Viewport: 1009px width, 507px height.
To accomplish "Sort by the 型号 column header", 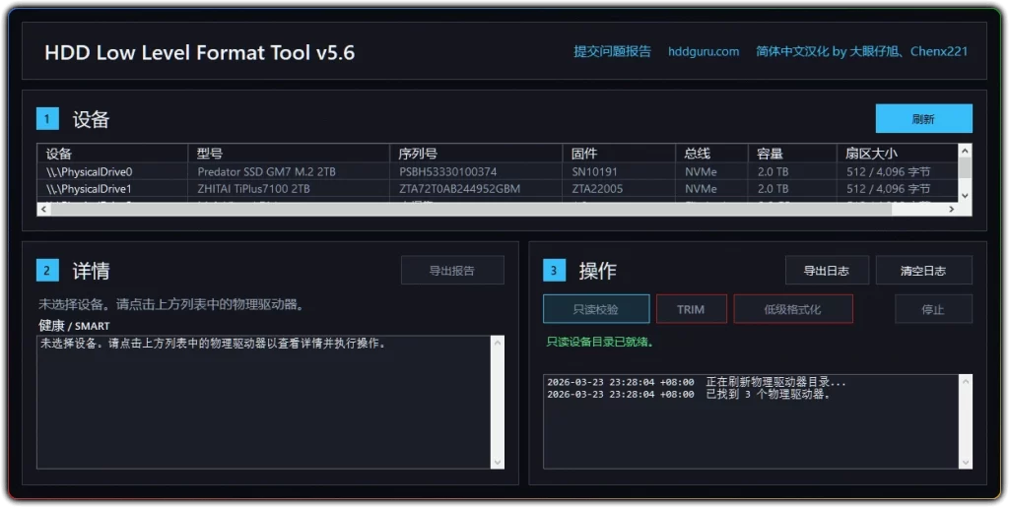I will click(289, 154).
